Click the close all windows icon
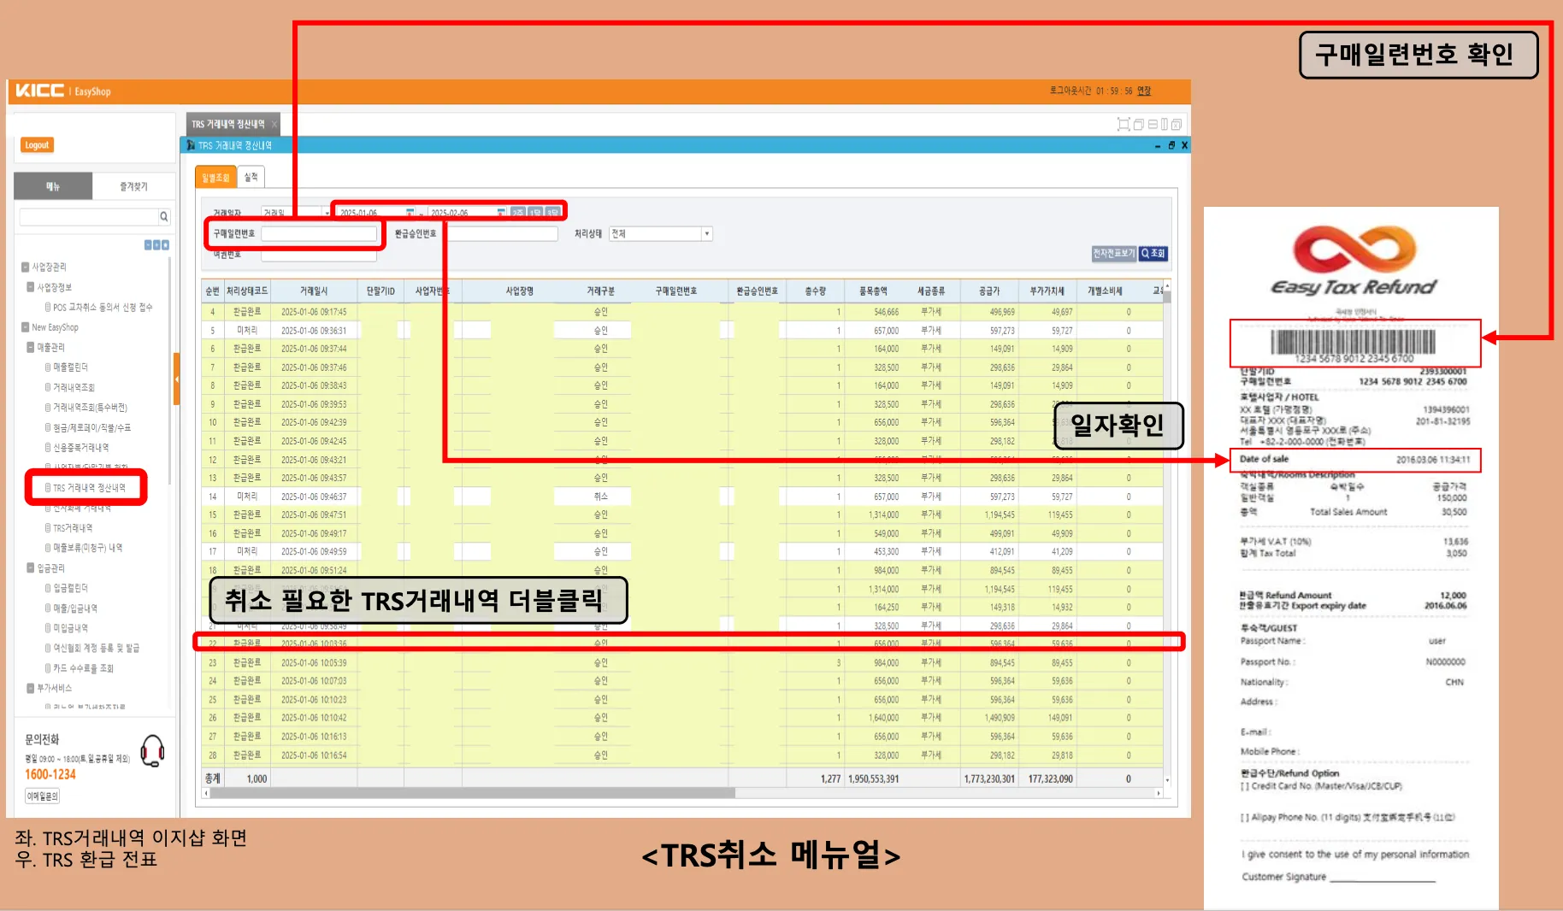1563x911 pixels. click(x=1177, y=124)
